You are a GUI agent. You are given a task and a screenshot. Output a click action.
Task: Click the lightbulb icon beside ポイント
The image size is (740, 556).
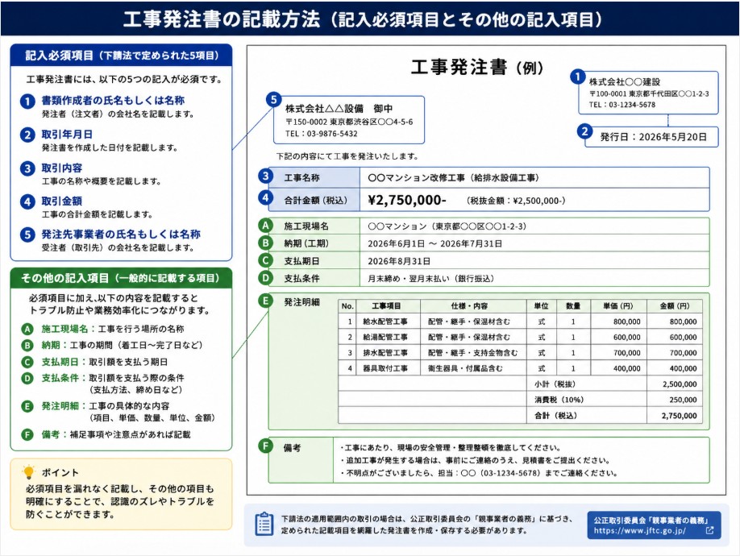click(29, 472)
